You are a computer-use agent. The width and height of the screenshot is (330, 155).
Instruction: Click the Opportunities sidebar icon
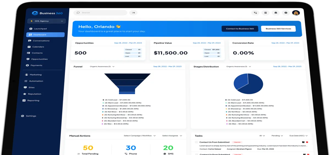(28, 59)
